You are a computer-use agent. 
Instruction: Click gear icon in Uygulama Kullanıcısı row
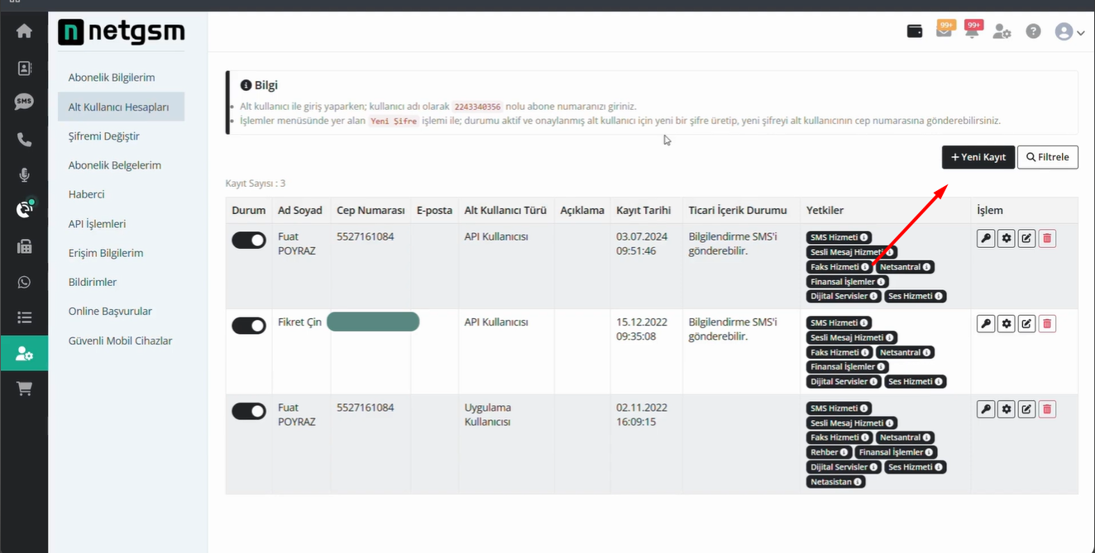click(1007, 409)
